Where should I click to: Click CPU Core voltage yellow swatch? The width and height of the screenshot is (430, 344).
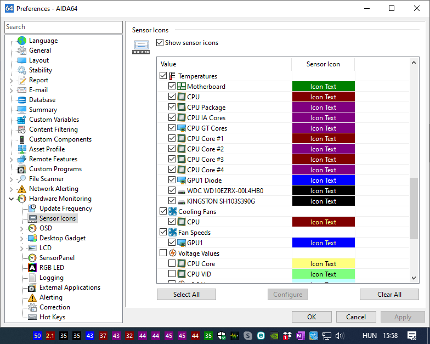[x=324, y=263]
